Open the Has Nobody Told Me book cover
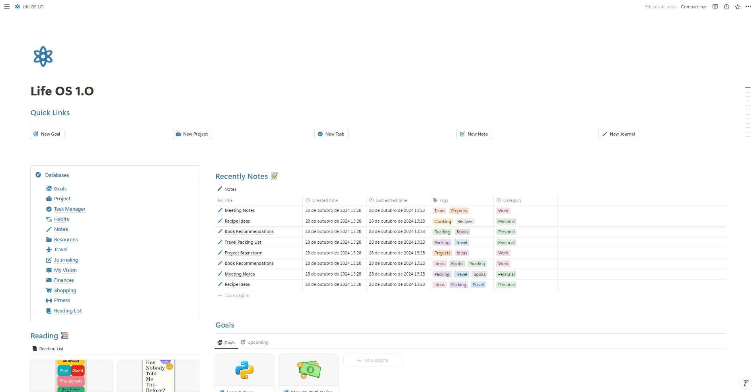This screenshot has height=392, width=754. (x=158, y=376)
